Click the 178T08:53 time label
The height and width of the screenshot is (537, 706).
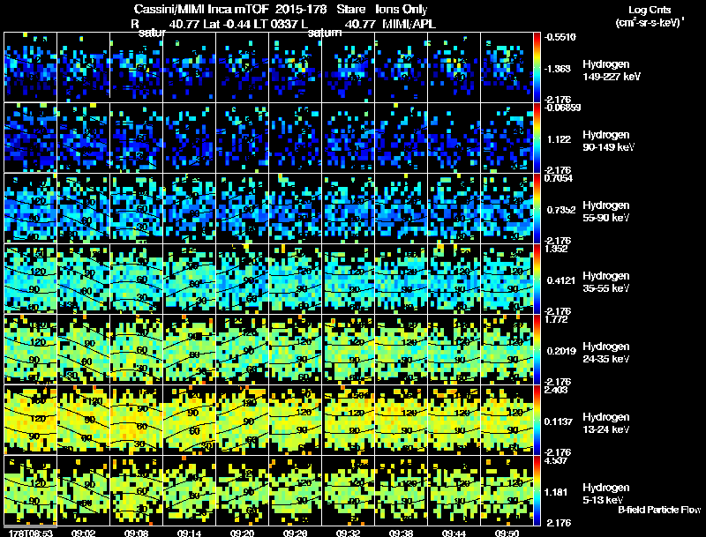click(31, 533)
